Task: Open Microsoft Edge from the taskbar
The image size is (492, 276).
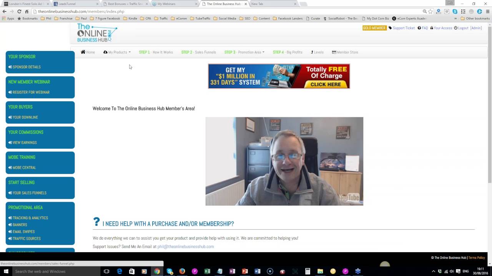Action: click(120, 271)
